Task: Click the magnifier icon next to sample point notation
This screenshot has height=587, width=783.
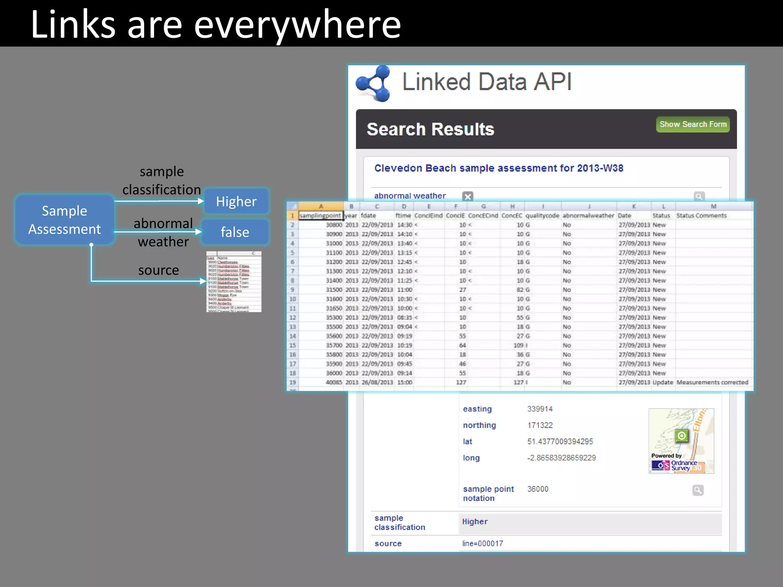Action: [698, 490]
